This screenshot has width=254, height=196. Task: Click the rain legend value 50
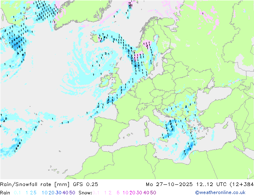(x=72, y=193)
